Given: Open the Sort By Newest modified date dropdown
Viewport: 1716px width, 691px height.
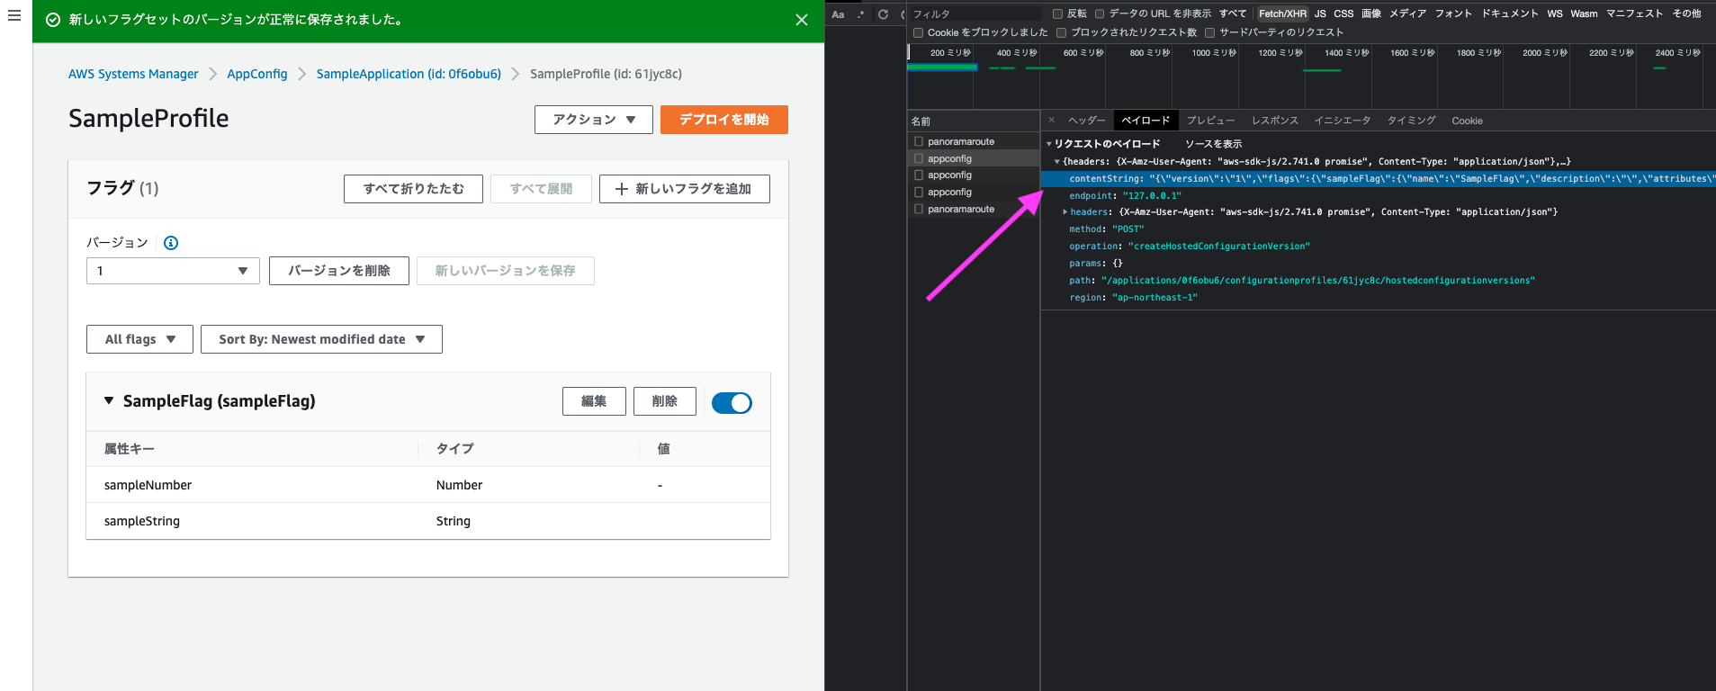Looking at the screenshot, I should (x=321, y=339).
